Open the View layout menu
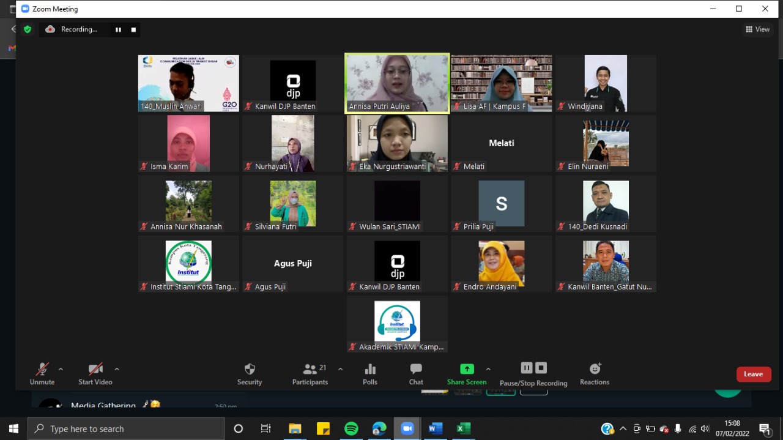The width and height of the screenshot is (783, 440). pos(757,29)
